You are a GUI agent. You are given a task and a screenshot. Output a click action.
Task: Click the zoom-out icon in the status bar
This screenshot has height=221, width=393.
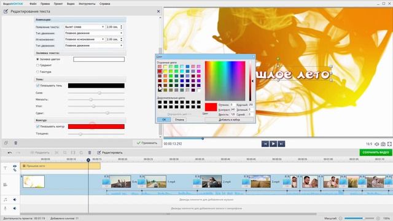click(341, 219)
